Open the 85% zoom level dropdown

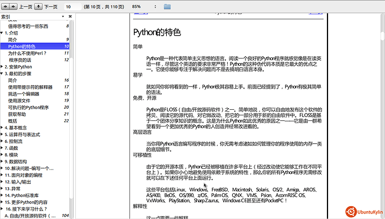(144, 7)
